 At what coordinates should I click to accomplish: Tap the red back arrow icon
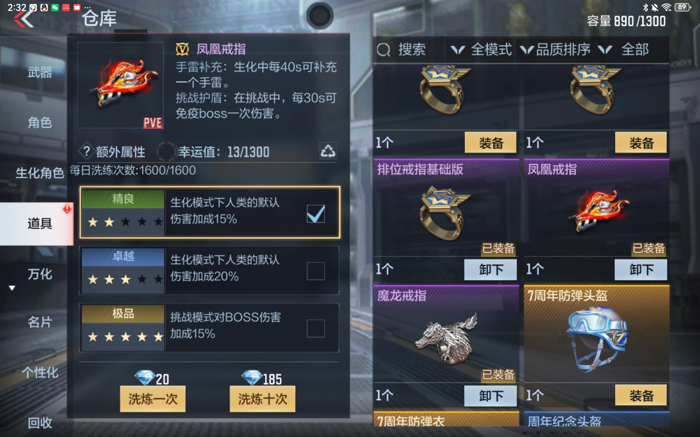[24, 19]
